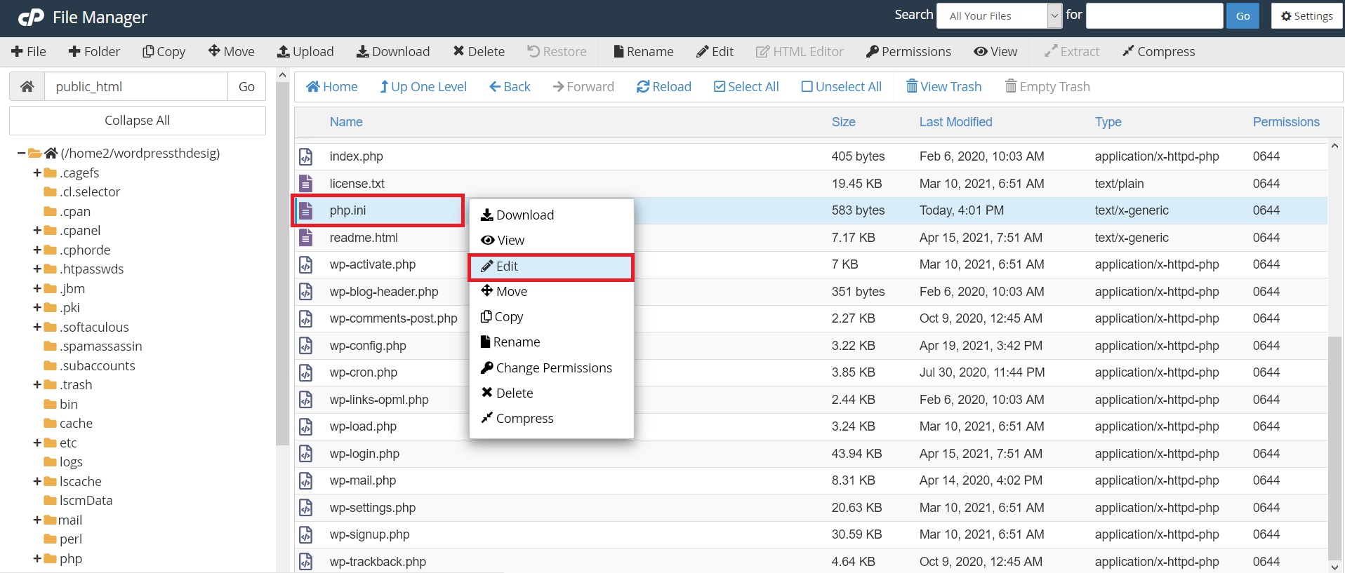Click the Permissions key icon in toolbar
This screenshot has height=573, width=1345.
873,51
